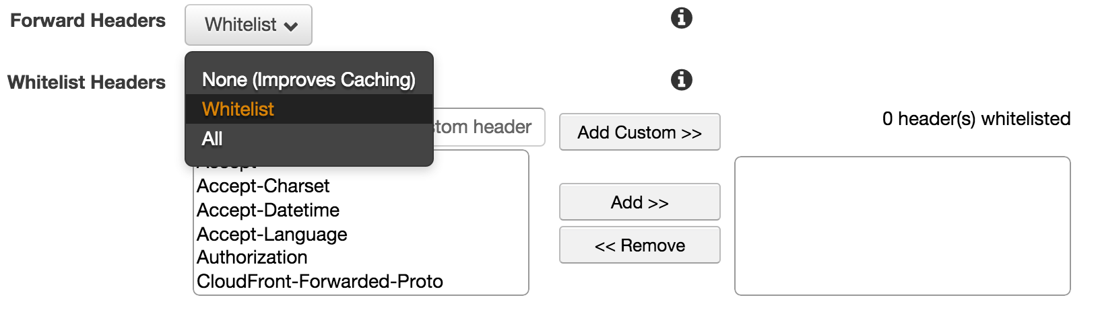Select Accept-Datetime in the headers list

[x=268, y=210]
